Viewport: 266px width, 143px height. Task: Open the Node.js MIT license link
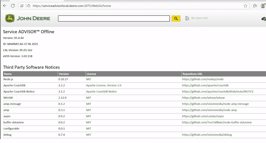[x=88, y=79]
